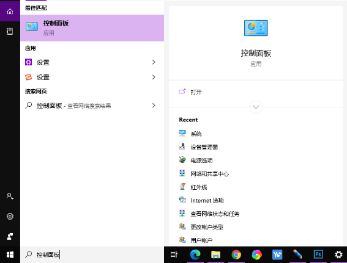Expand more actions with the down chevron
This screenshot has height=263, width=347.
[x=256, y=107]
